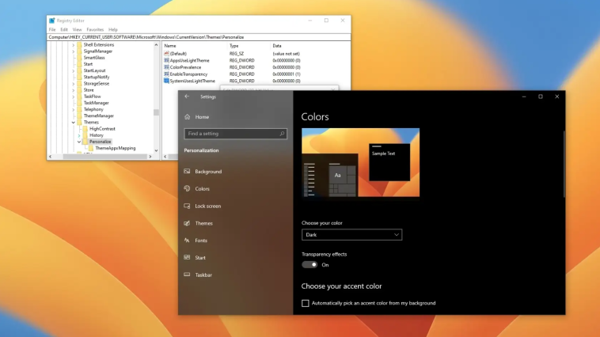Select the Taskbar icon in sidebar
The height and width of the screenshot is (337, 600).
click(x=187, y=275)
